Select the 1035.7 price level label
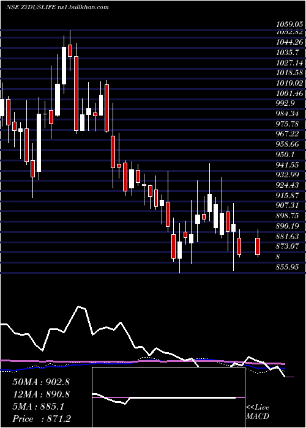Image resolution: width=306 pixels, height=428 pixels. [288, 53]
